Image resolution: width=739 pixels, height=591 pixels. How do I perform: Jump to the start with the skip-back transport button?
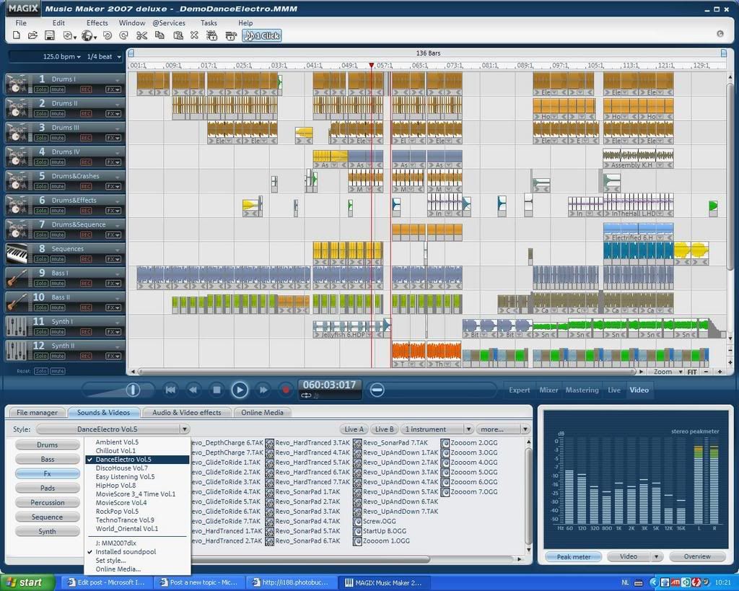click(x=170, y=390)
